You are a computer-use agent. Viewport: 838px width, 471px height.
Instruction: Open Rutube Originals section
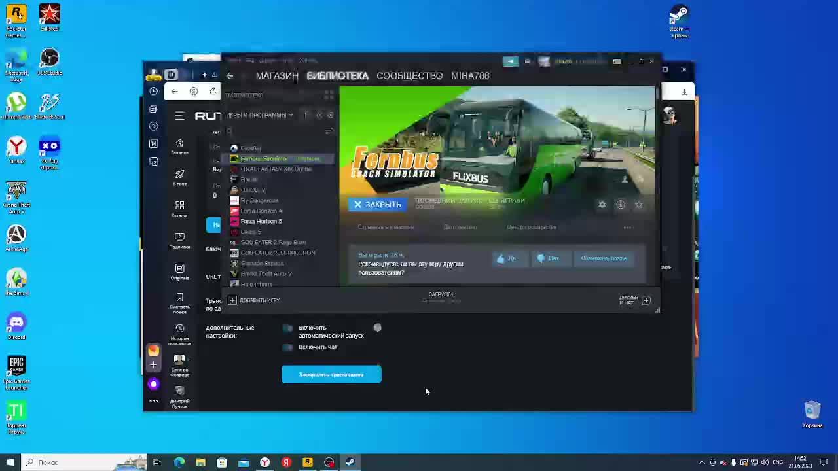(179, 271)
